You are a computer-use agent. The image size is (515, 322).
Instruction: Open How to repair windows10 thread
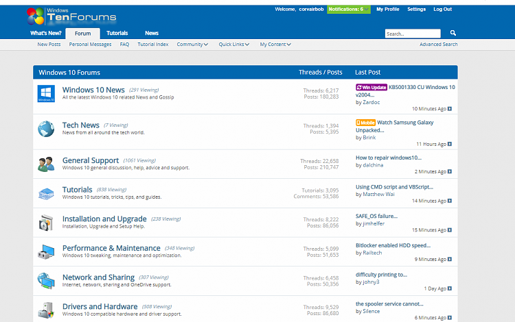click(x=389, y=158)
